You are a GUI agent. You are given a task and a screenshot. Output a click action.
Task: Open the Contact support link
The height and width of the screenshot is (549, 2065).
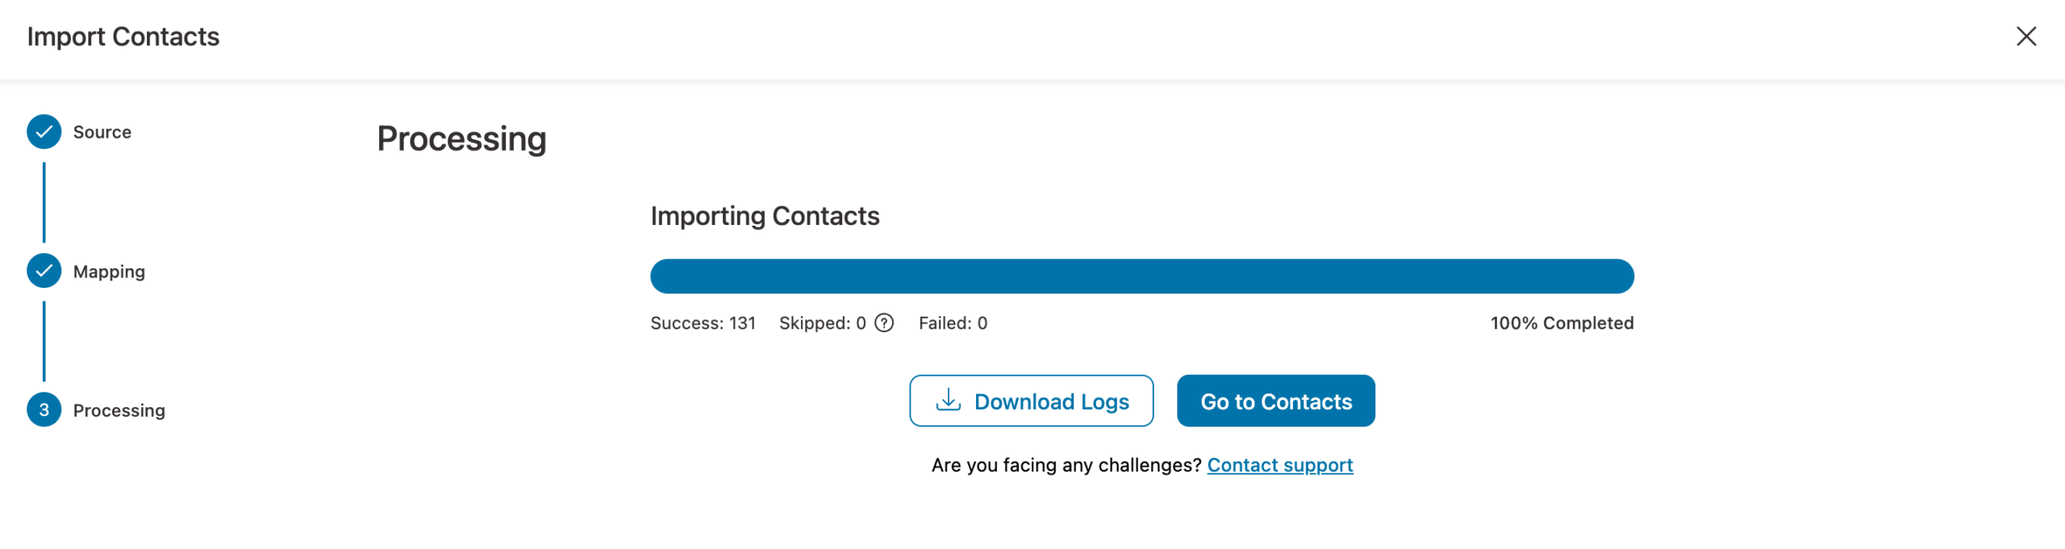(x=1279, y=464)
